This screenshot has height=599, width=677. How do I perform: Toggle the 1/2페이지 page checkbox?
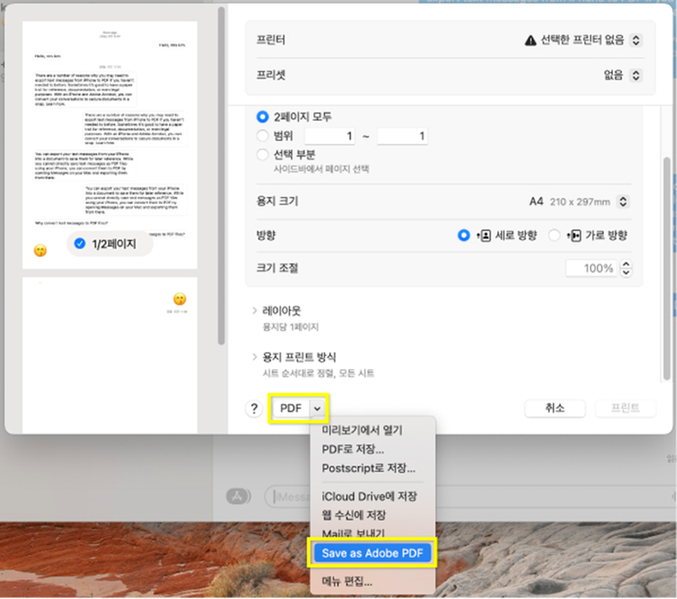click(x=79, y=244)
